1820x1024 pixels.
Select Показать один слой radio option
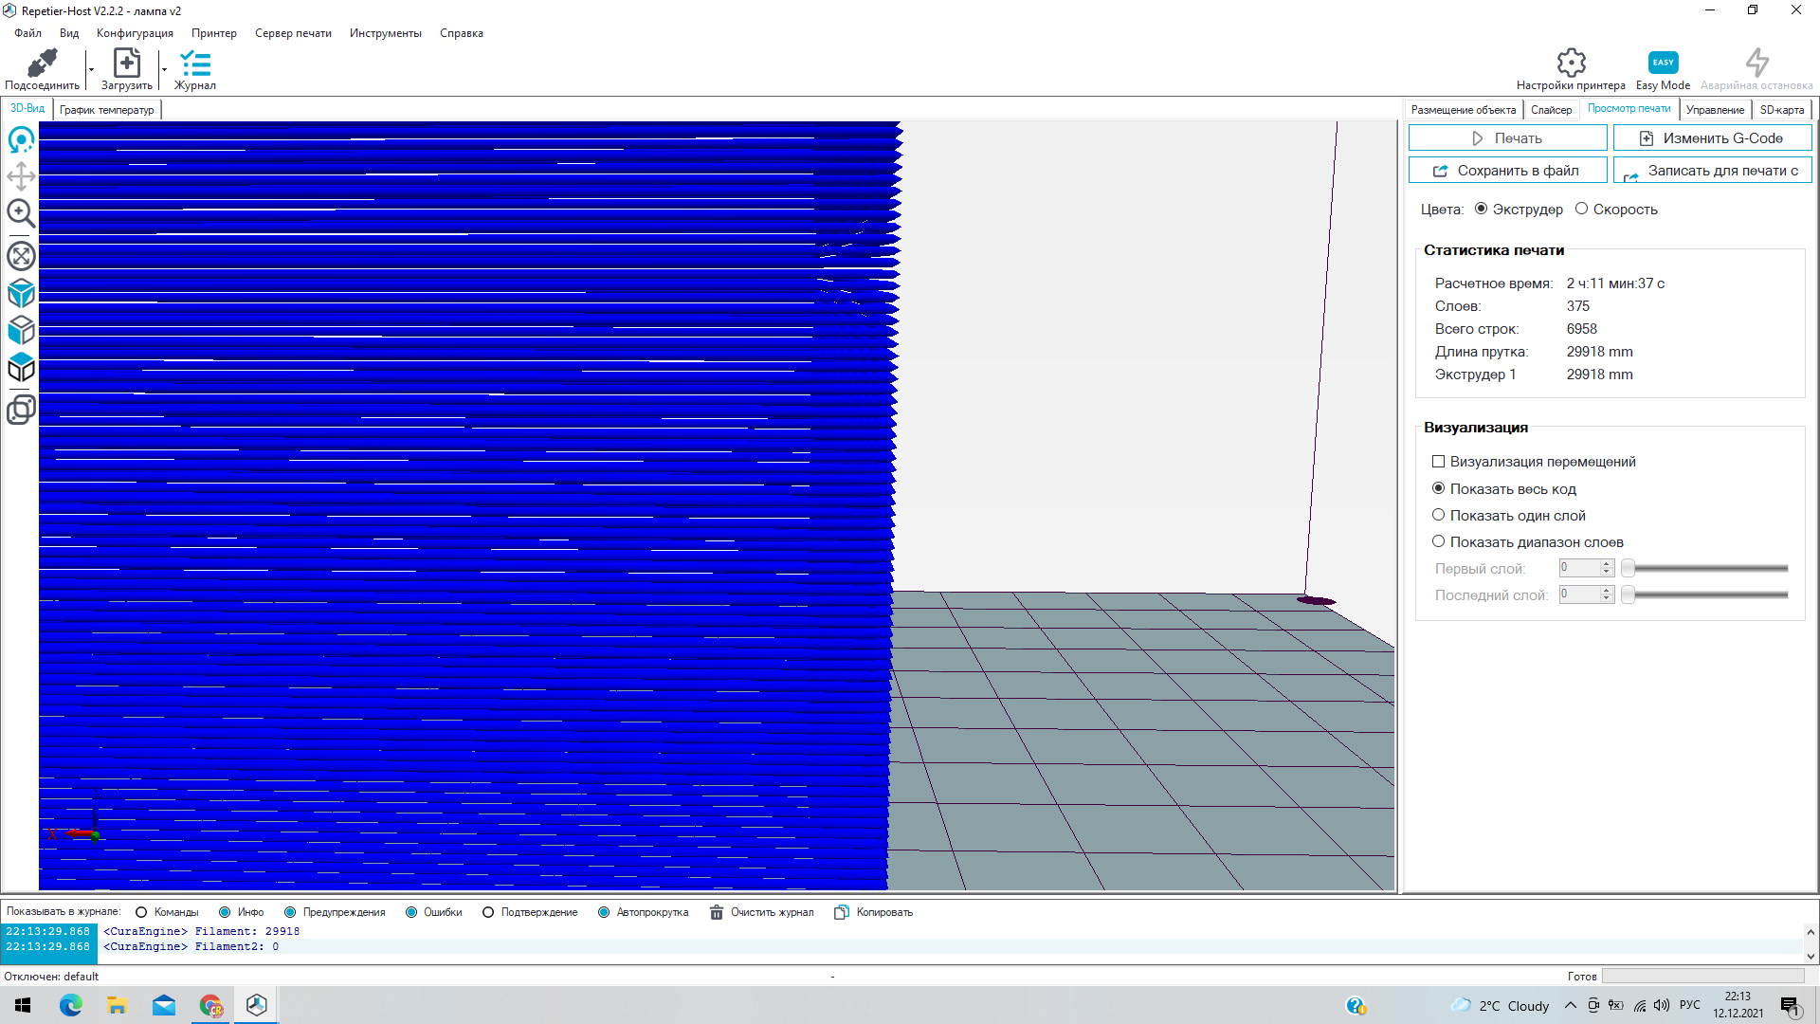[1438, 515]
